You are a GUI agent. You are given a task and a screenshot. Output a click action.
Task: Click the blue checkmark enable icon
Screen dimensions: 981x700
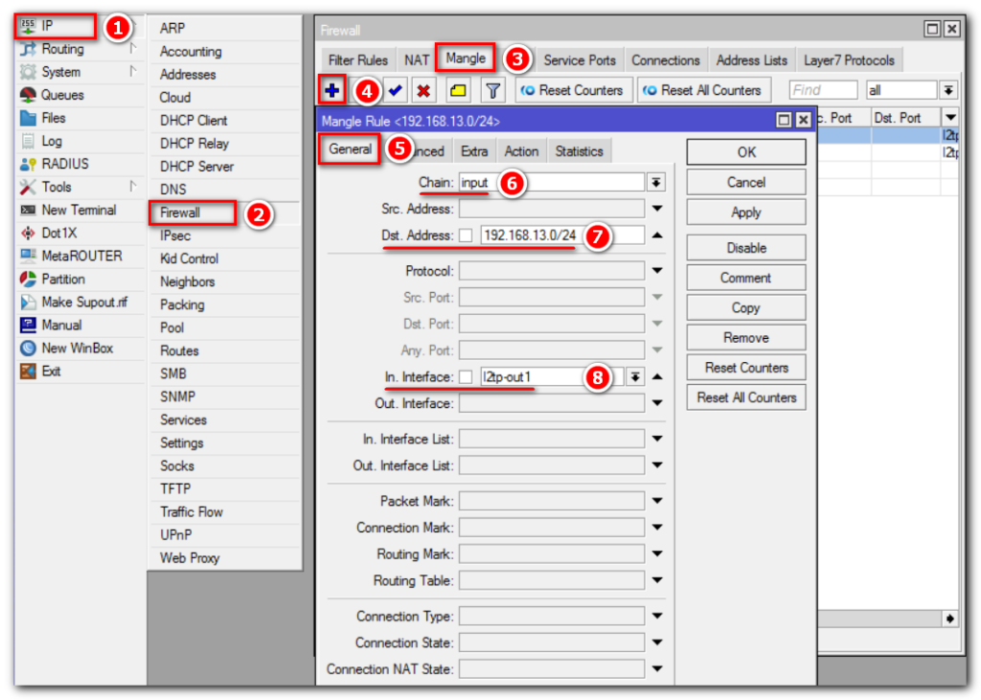396,91
